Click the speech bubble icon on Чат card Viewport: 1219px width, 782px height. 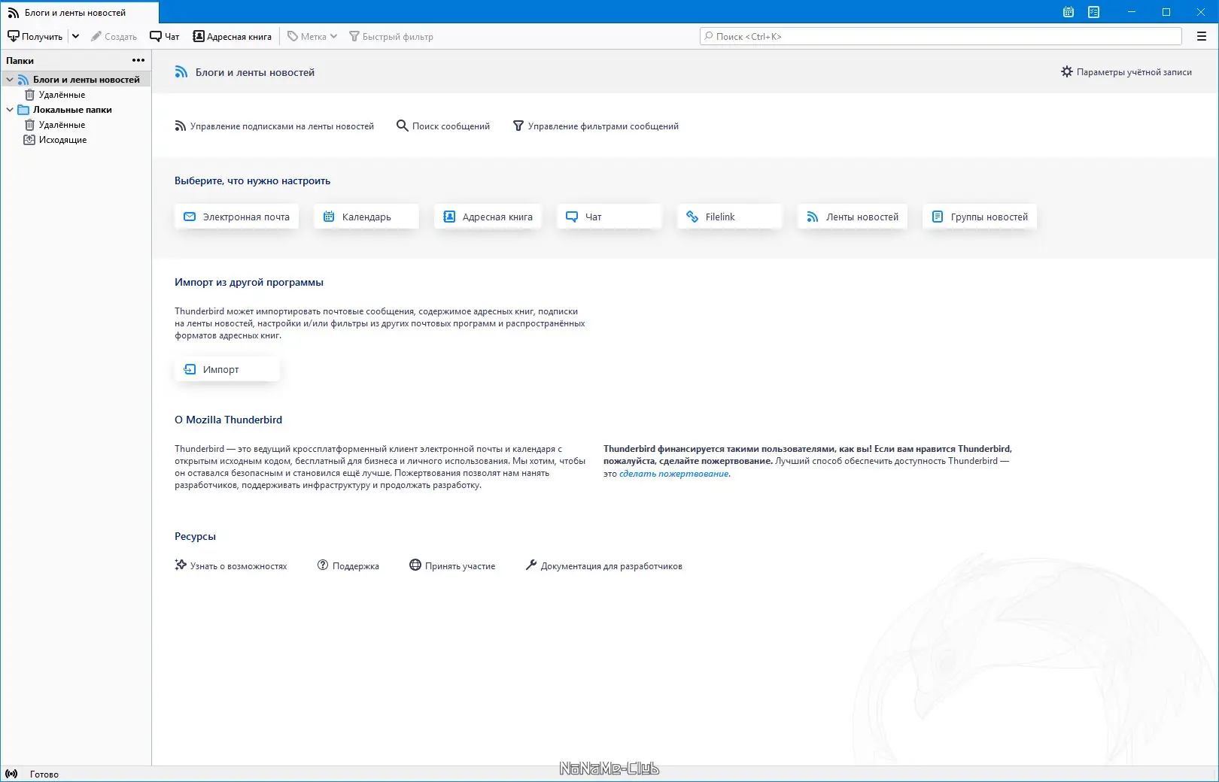572,217
